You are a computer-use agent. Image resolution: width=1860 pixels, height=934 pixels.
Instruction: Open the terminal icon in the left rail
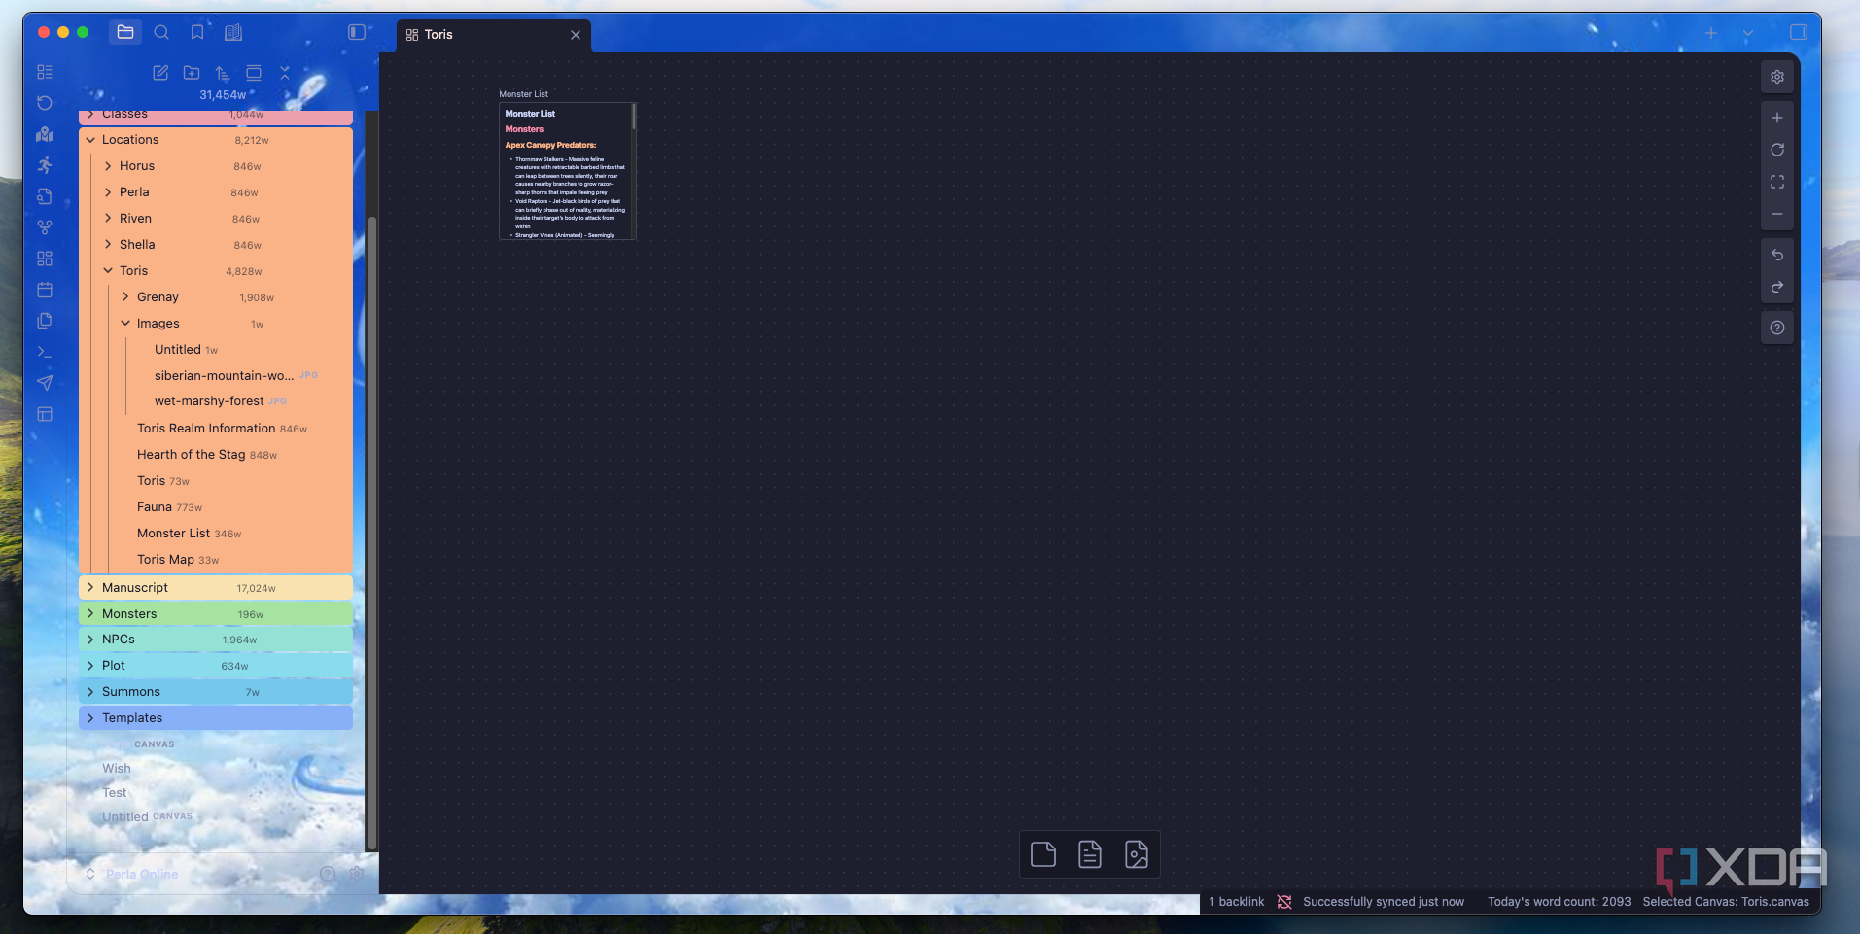click(44, 352)
